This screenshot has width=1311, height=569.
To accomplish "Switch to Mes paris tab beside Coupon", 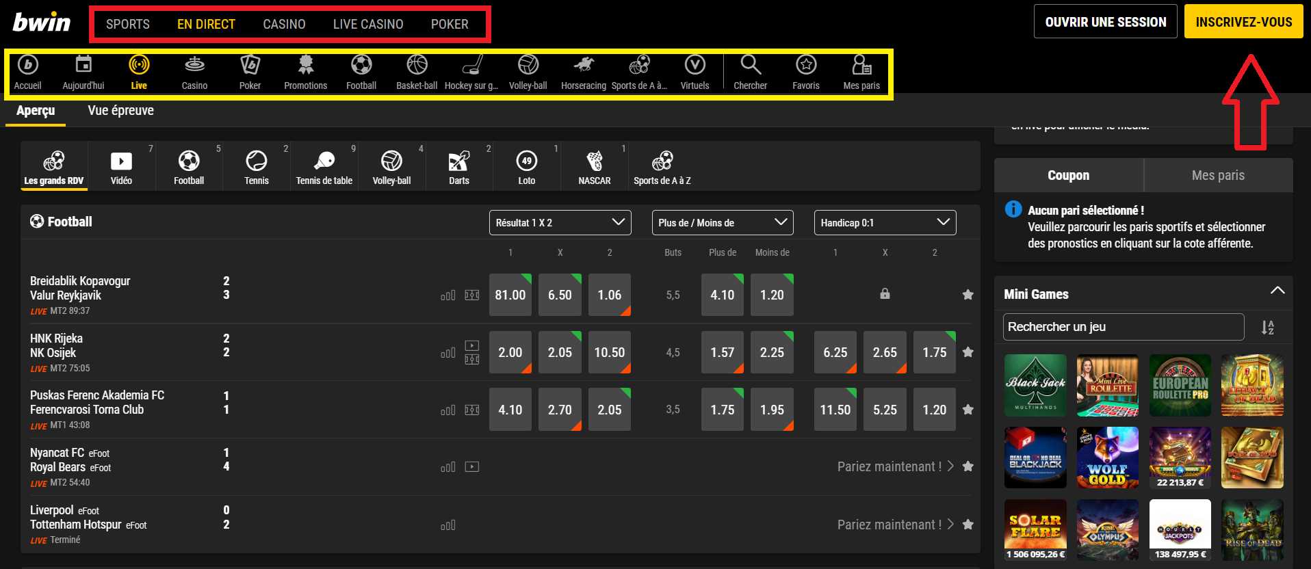I will (1218, 175).
